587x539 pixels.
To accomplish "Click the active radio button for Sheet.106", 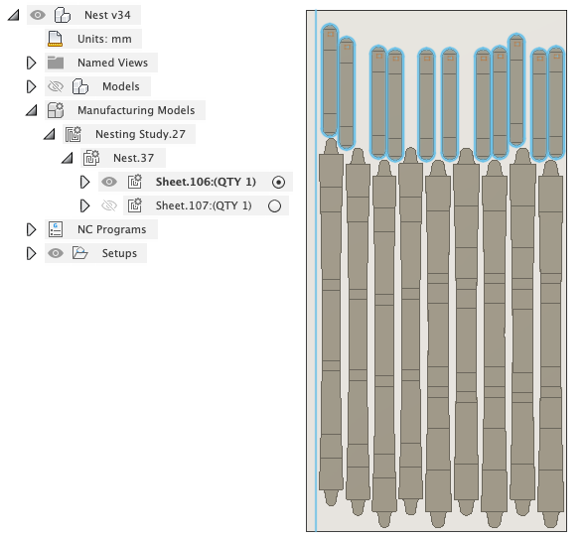I will pos(278,183).
